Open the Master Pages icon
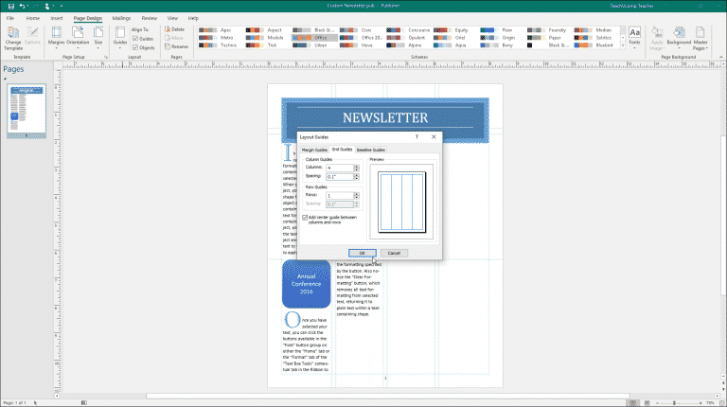The height and width of the screenshot is (407, 727). click(x=700, y=32)
